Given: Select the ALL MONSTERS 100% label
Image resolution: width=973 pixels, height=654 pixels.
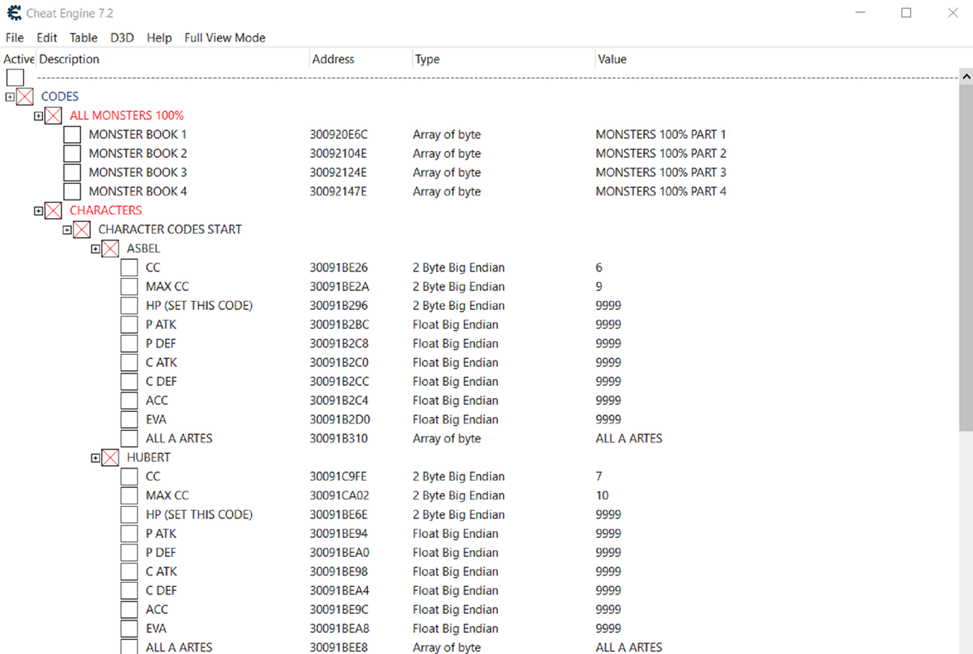Looking at the screenshot, I should click(127, 115).
